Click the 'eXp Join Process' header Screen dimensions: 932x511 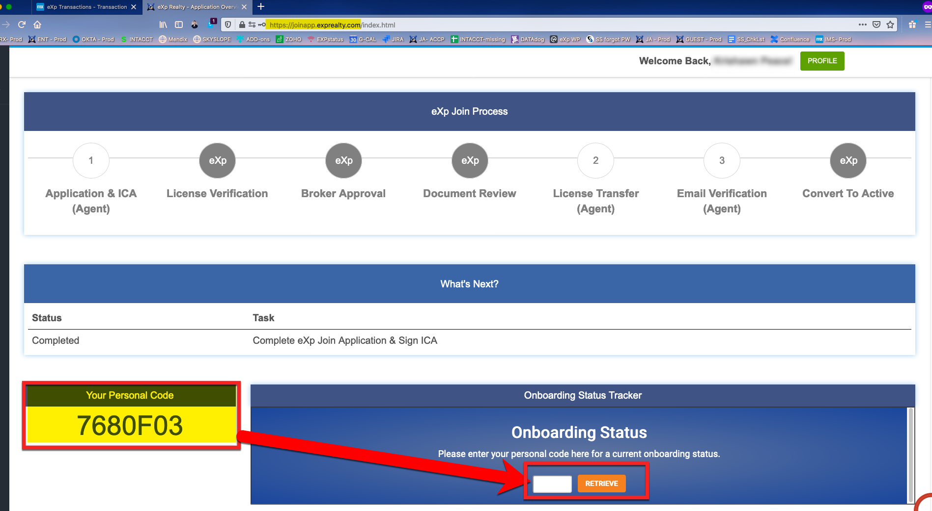(x=469, y=111)
